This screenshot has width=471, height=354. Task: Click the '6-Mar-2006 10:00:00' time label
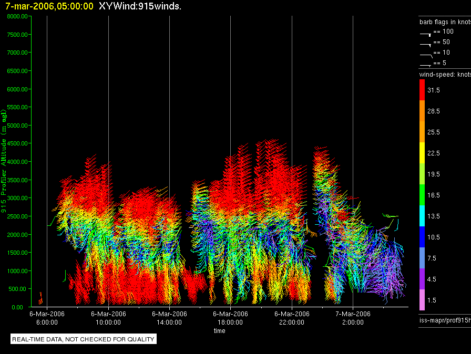pyautogui.click(x=108, y=318)
